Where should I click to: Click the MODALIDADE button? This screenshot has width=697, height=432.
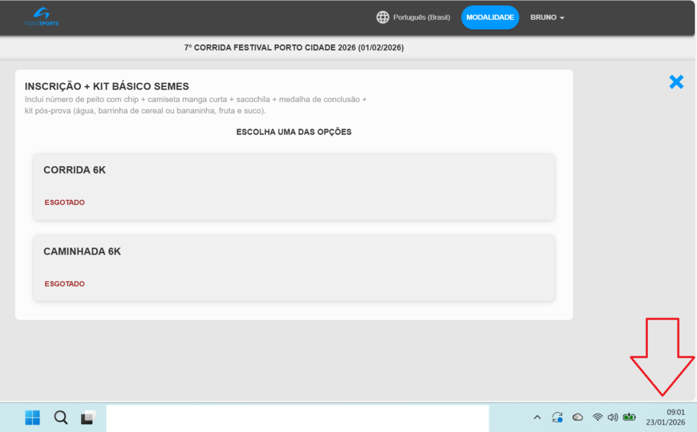coord(489,18)
